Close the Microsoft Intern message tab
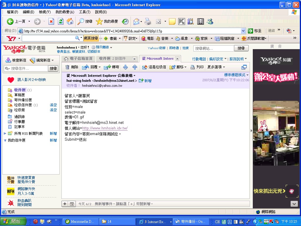This screenshot has height=226, width=301. pyautogui.click(x=177, y=59)
